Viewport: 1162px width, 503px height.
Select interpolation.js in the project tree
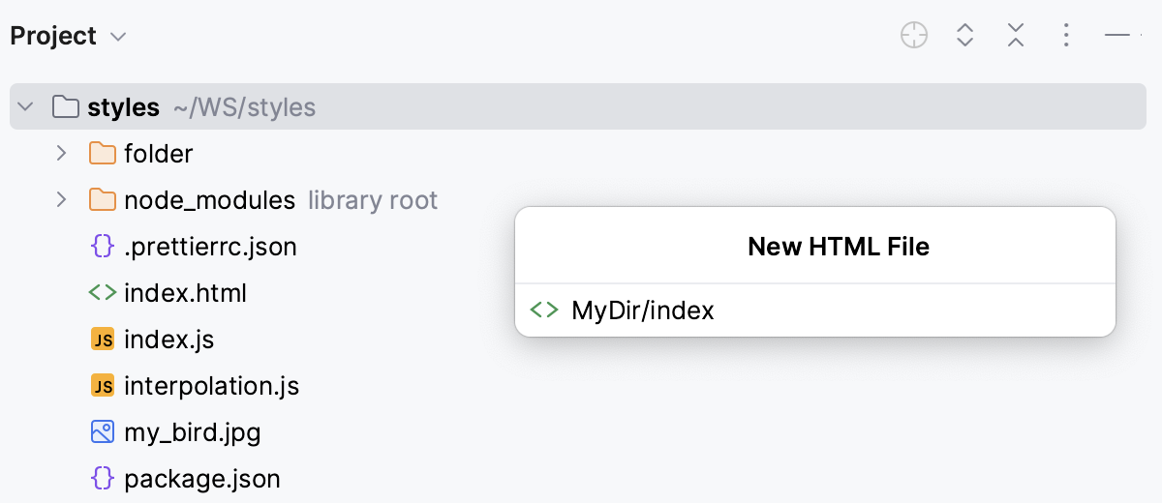(x=211, y=387)
